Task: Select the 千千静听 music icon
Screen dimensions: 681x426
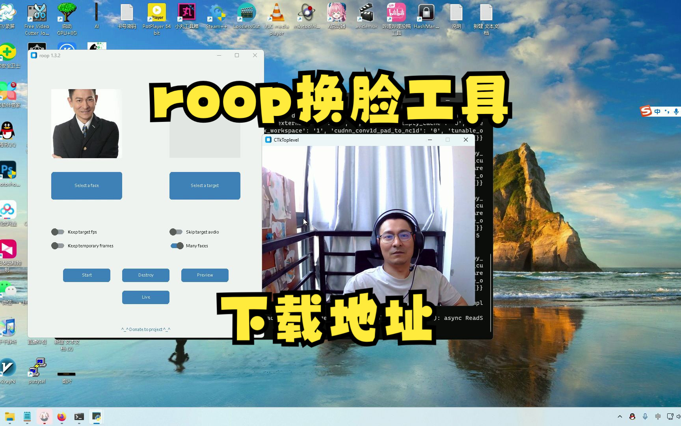Action: [9, 331]
